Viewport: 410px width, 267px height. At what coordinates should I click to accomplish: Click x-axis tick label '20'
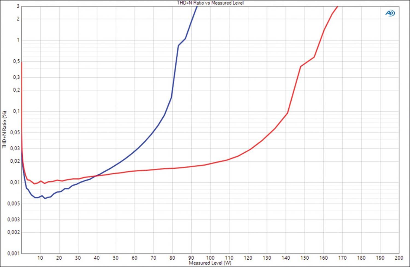pyautogui.click(x=59, y=258)
